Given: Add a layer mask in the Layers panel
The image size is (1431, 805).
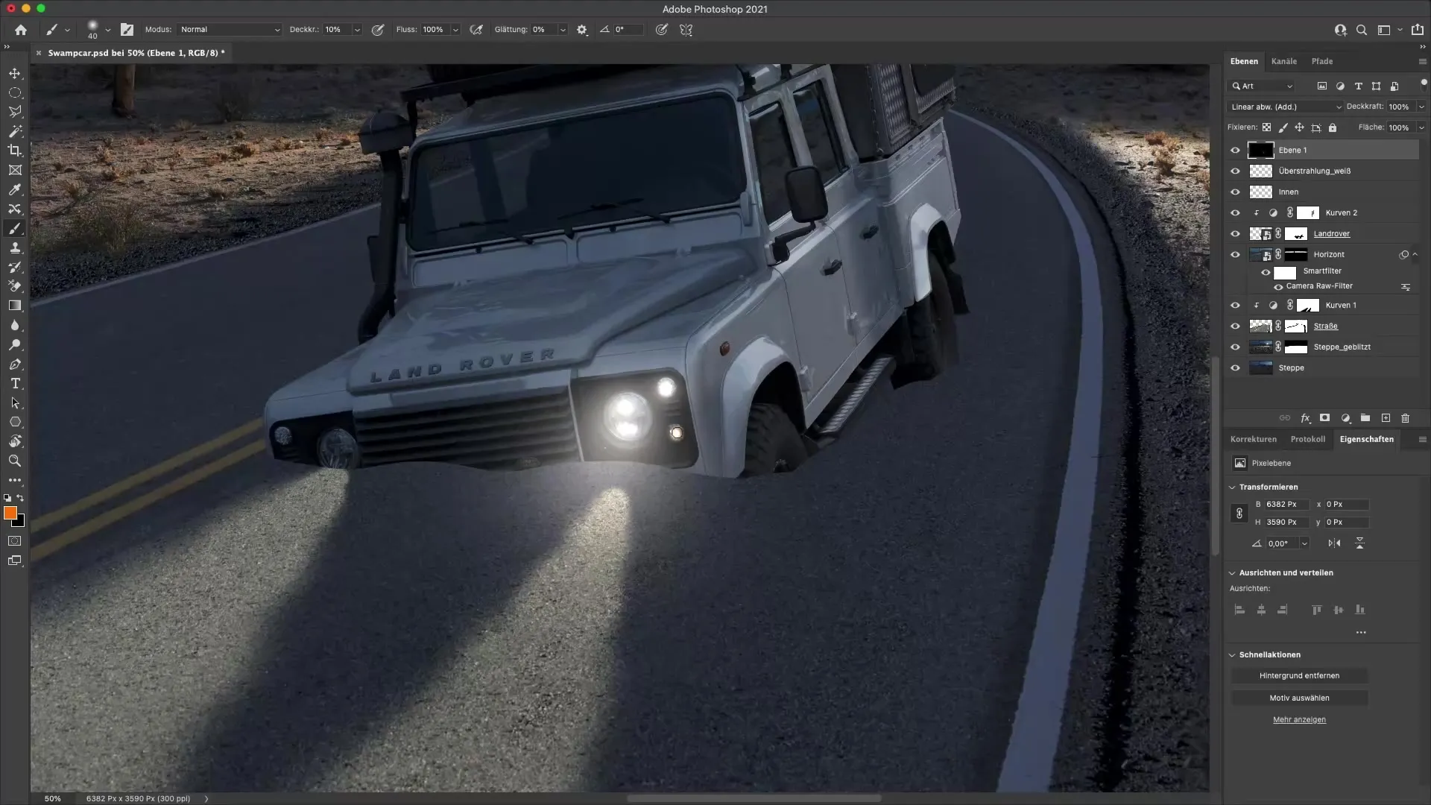Looking at the screenshot, I should point(1324,418).
